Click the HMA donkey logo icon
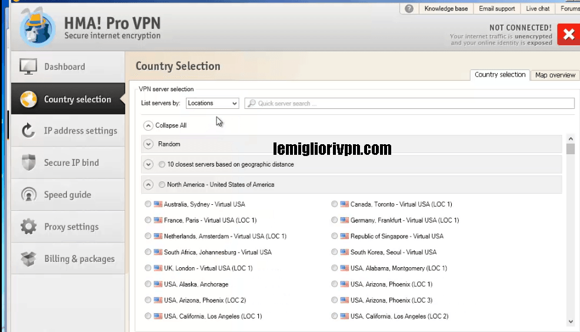Viewport: 580px width, 332px height. click(x=37, y=28)
